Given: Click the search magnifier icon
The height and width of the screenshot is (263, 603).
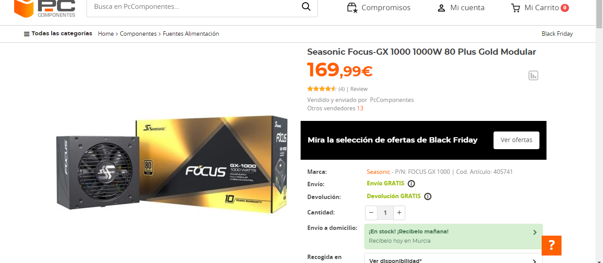Looking at the screenshot, I should coord(306,7).
